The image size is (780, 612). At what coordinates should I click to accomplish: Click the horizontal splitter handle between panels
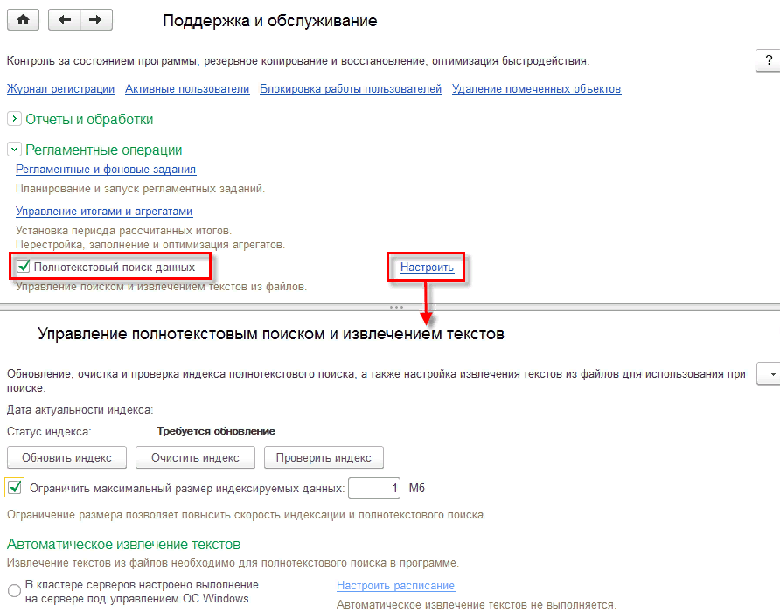(395, 307)
